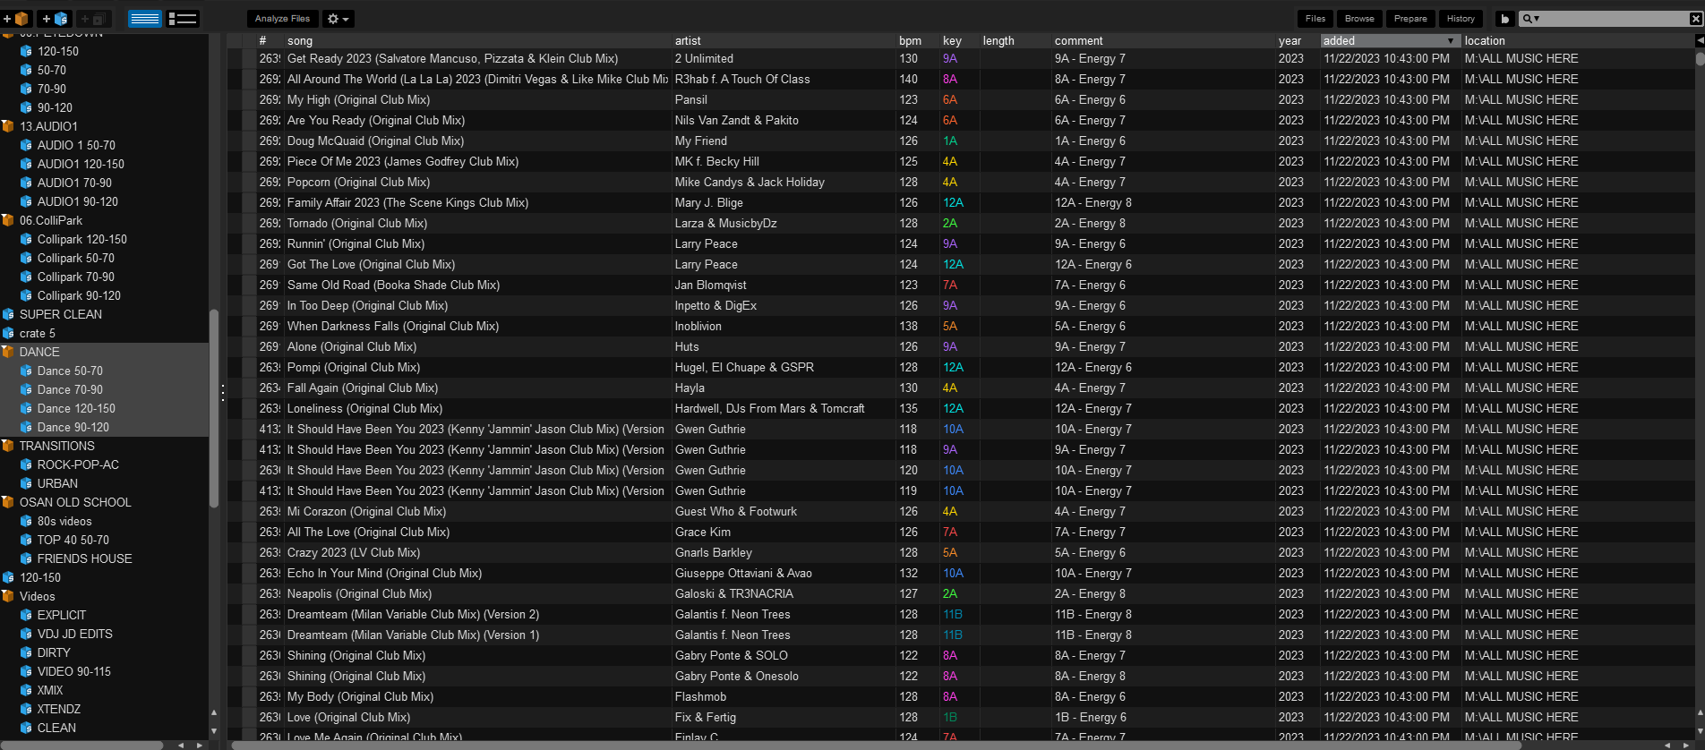Screen dimensions: 1705x750
Task: Open the Files panel
Action: [x=1315, y=18]
